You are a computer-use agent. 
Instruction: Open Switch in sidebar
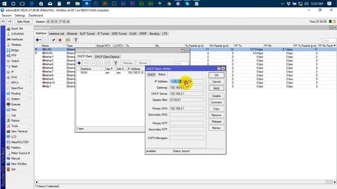[x=15, y=61]
